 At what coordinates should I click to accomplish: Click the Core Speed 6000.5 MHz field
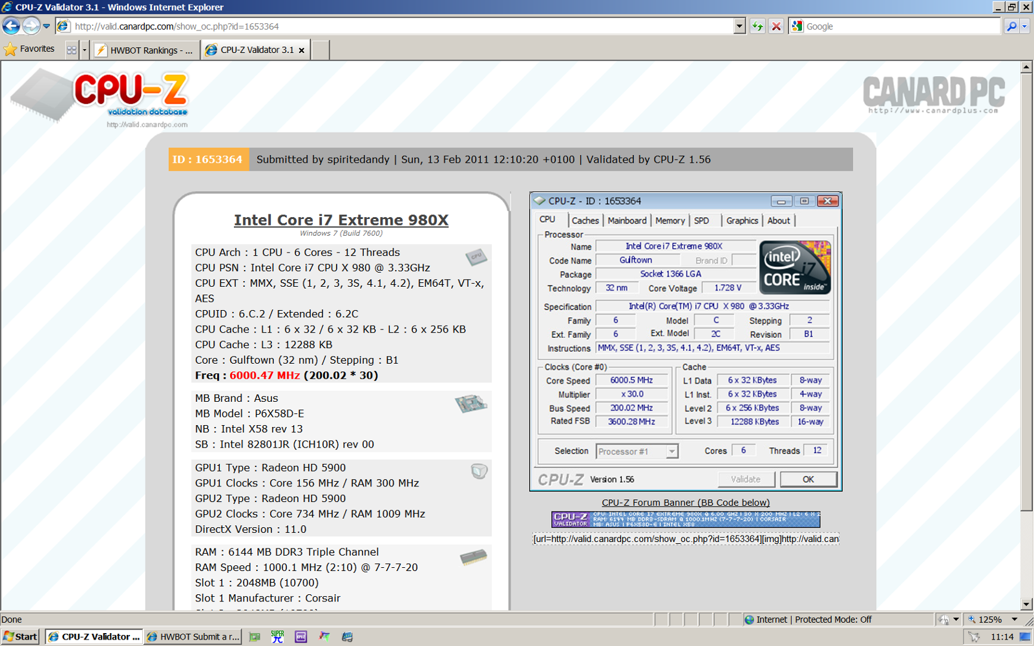(x=631, y=380)
